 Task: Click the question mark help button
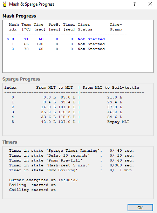135,4
